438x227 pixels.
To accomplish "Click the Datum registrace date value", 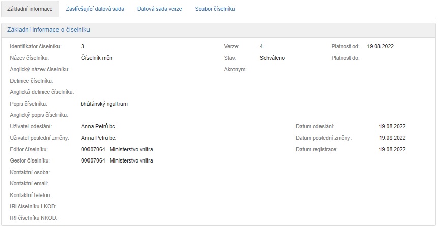I will coord(392,149).
